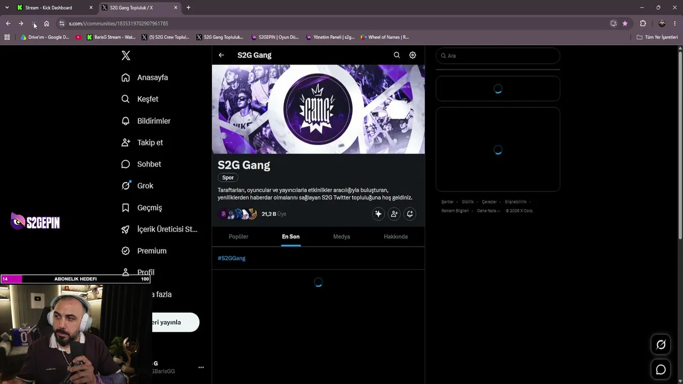
Task: Open the BarisG Stream bookmark
Action: coord(111,37)
